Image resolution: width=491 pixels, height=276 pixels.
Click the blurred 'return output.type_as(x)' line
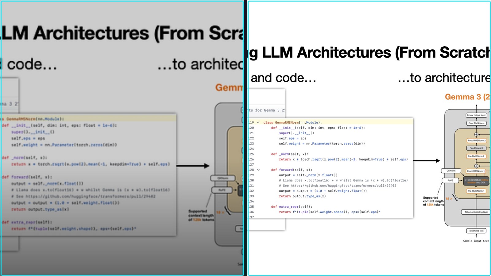point(40,209)
